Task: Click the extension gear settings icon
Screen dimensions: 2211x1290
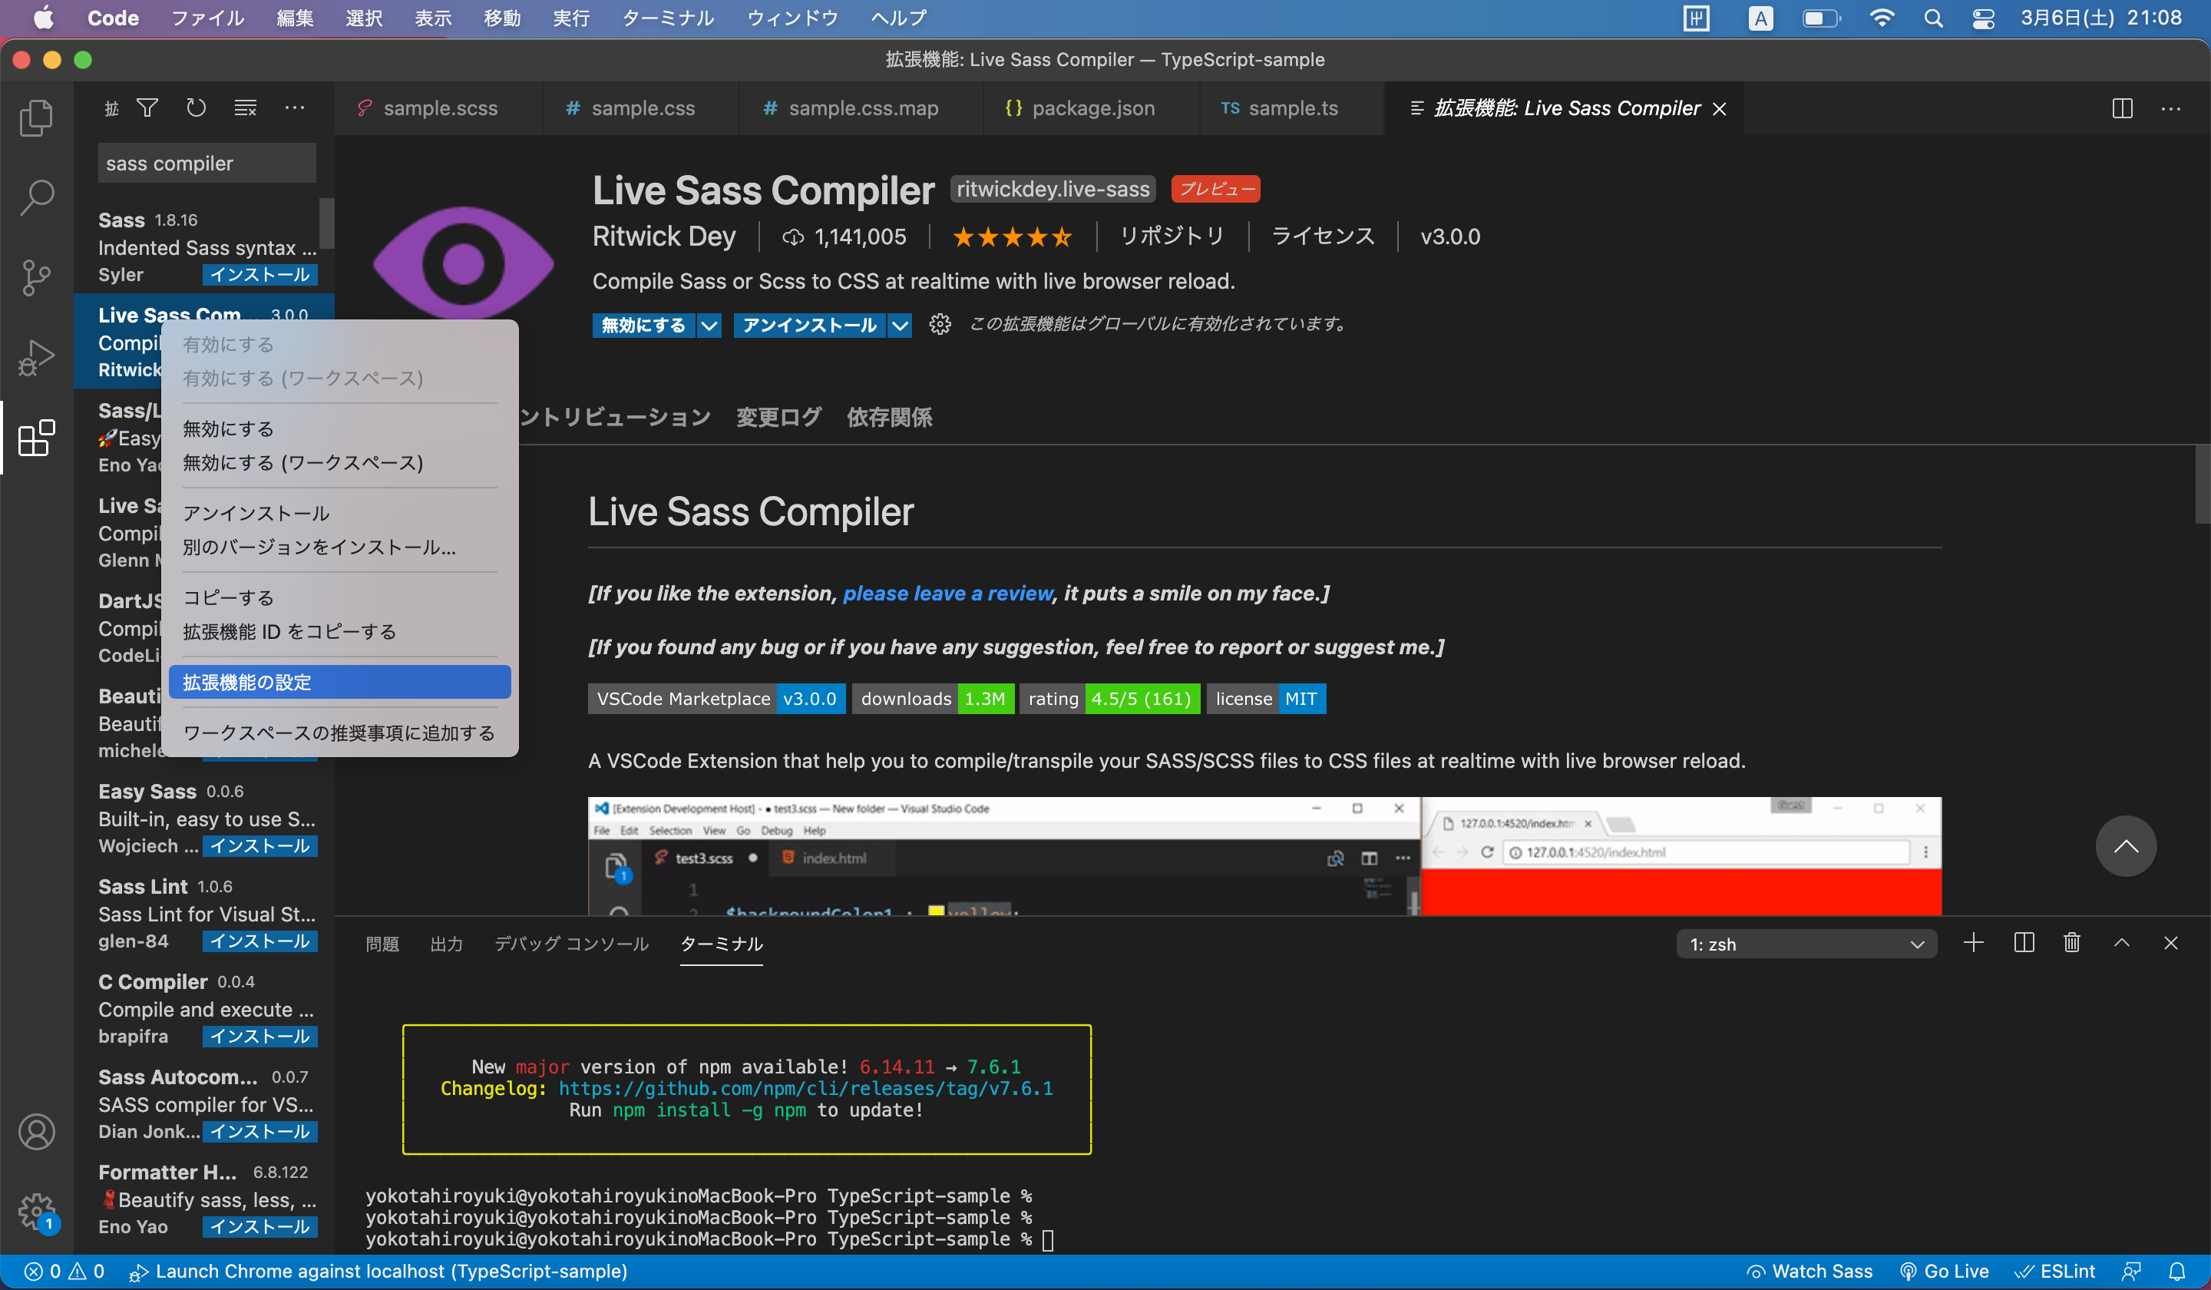Action: click(x=940, y=325)
